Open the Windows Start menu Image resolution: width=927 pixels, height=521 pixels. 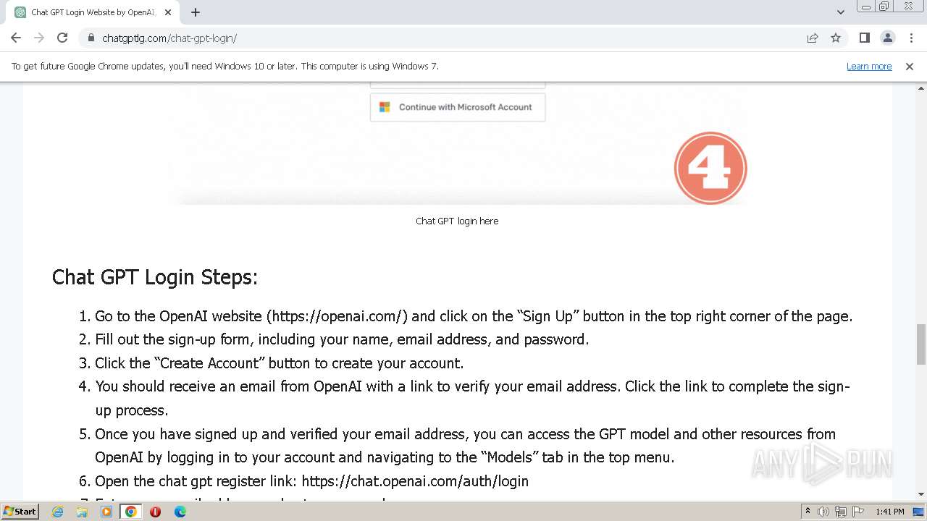20,511
